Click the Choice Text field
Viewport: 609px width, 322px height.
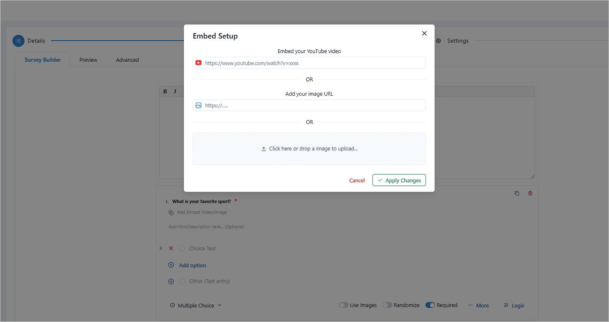[x=202, y=248]
